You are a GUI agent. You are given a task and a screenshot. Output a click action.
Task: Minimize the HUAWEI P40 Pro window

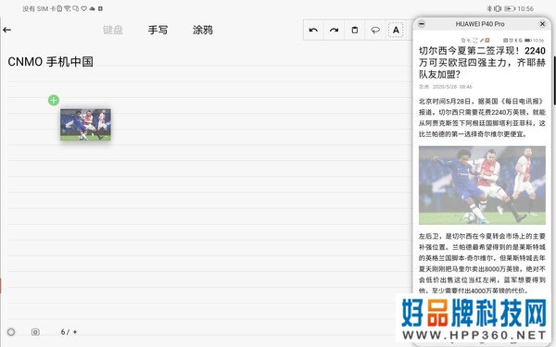pos(422,24)
